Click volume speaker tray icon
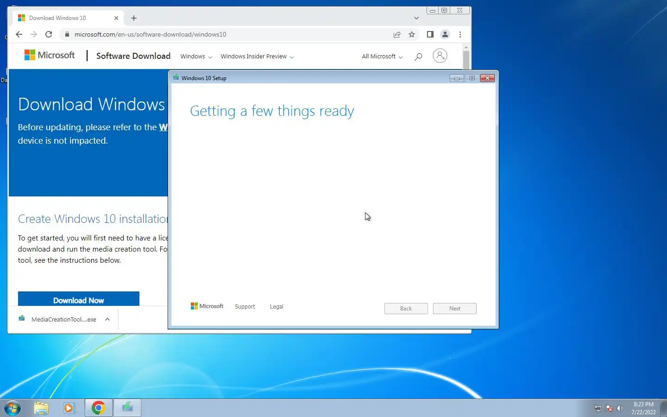The height and width of the screenshot is (417, 667). (620, 409)
